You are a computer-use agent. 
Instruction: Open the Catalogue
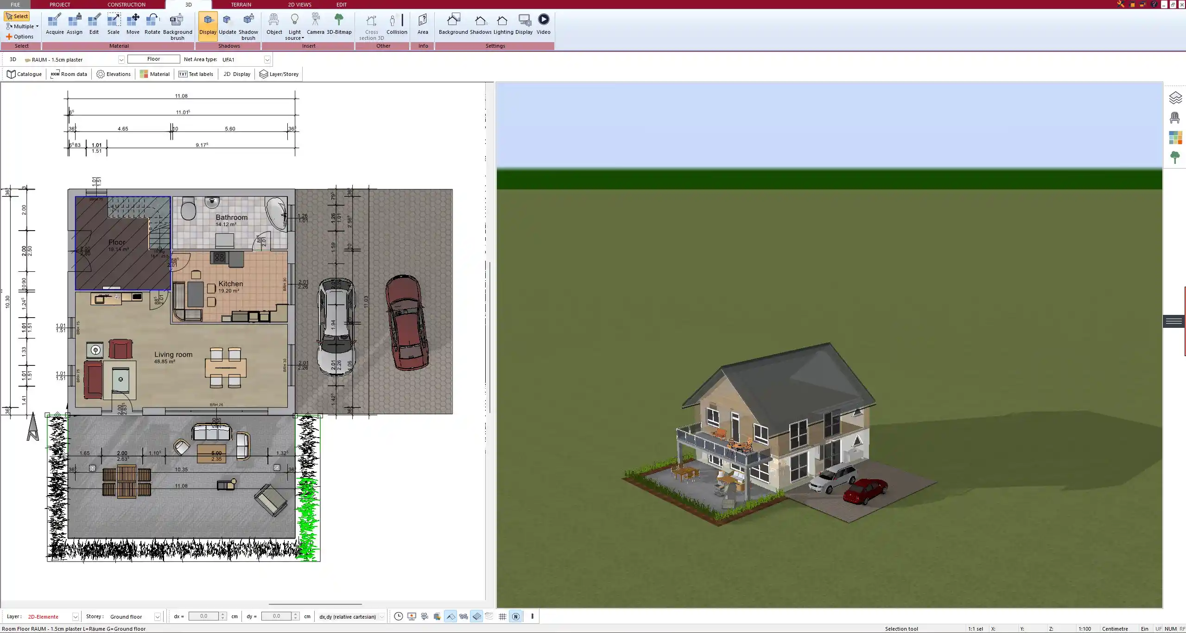(25, 74)
